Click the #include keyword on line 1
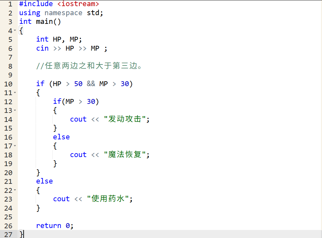This screenshot has height=238, width=322. tap(36, 4)
